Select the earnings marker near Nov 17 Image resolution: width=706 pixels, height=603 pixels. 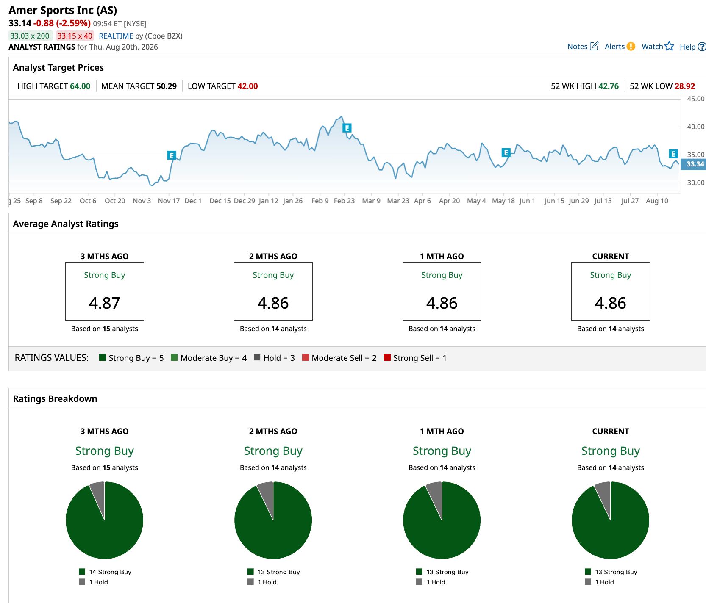[171, 155]
